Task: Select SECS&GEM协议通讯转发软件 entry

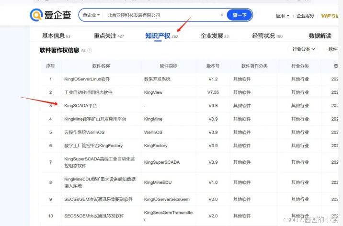Action: pyautogui.click(x=94, y=216)
